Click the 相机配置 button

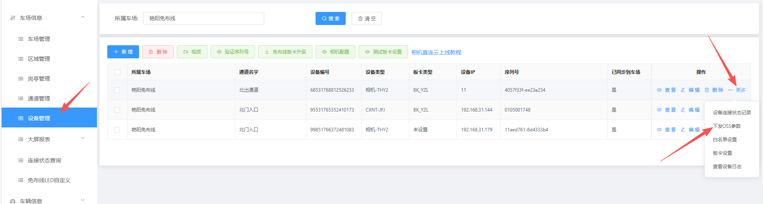point(335,52)
